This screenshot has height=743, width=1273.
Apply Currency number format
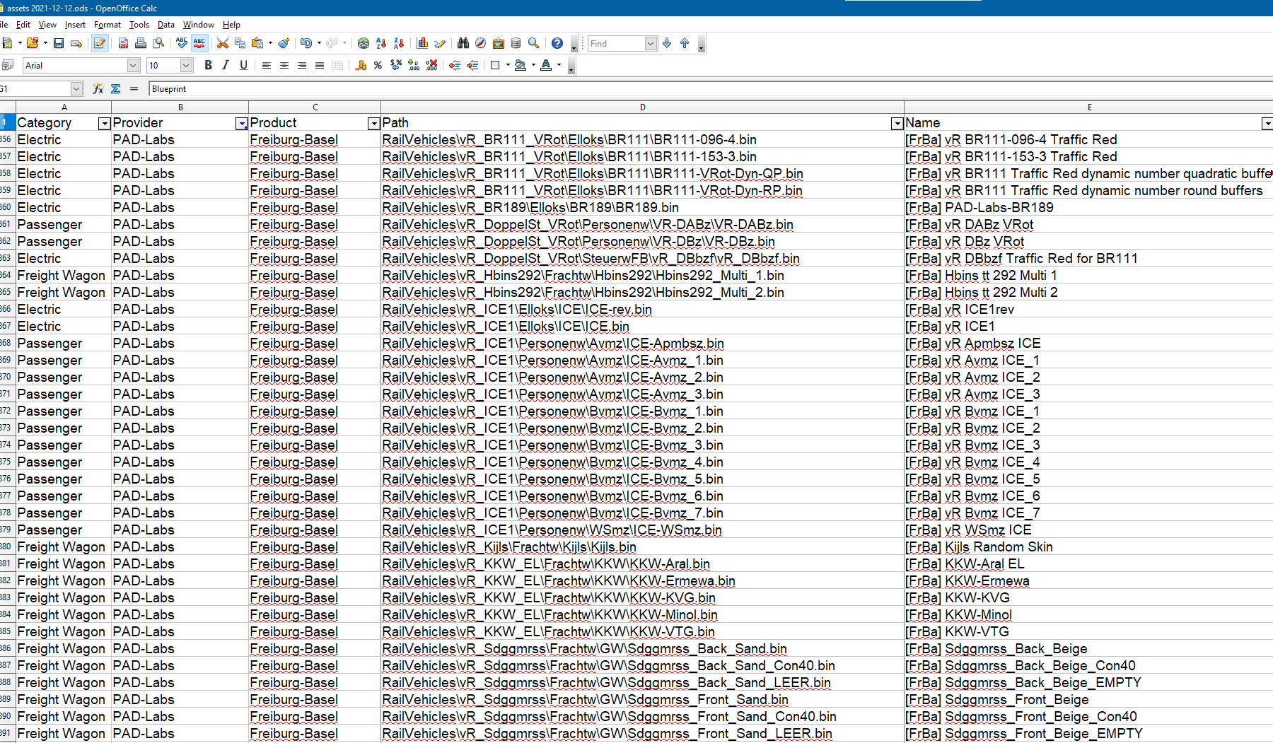click(x=361, y=66)
